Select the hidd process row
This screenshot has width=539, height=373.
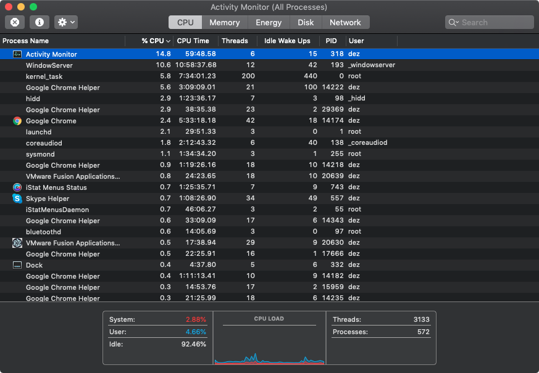tap(269, 99)
